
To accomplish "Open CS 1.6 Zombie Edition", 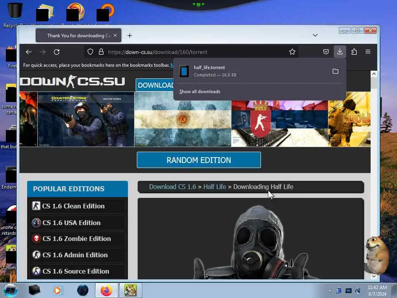I will click(78, 239).
